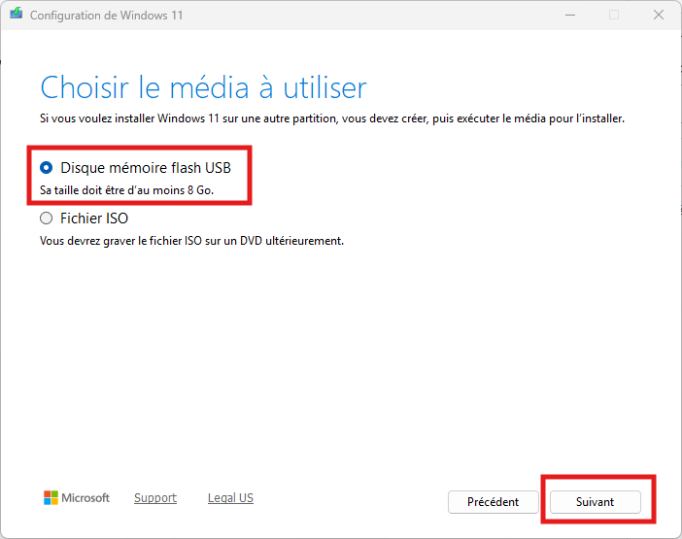The image size is (682, 539).
Task: Select the Fichier ISO radio button
Action: (x=46, y=219)
